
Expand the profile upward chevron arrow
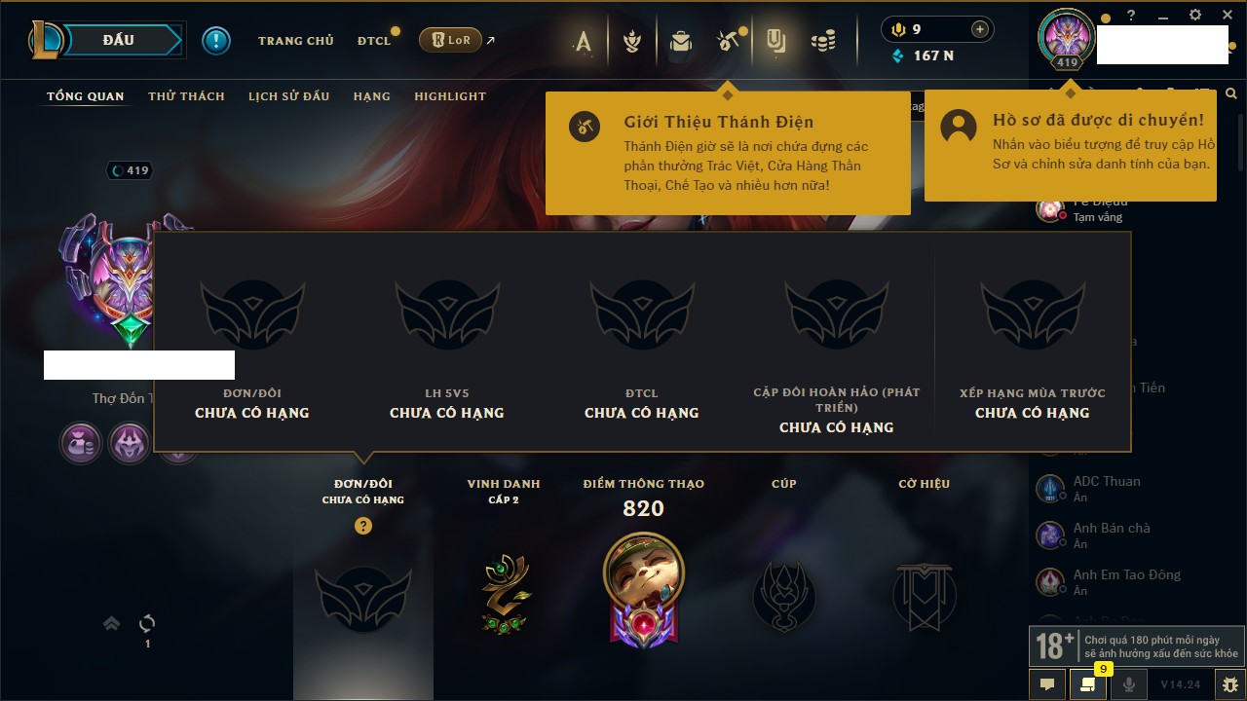(x=112, y=623)
